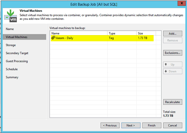Go back with the Previous button
Image resolution: width=187 pixels, height=133 pixels.
[x=110, y=125]
